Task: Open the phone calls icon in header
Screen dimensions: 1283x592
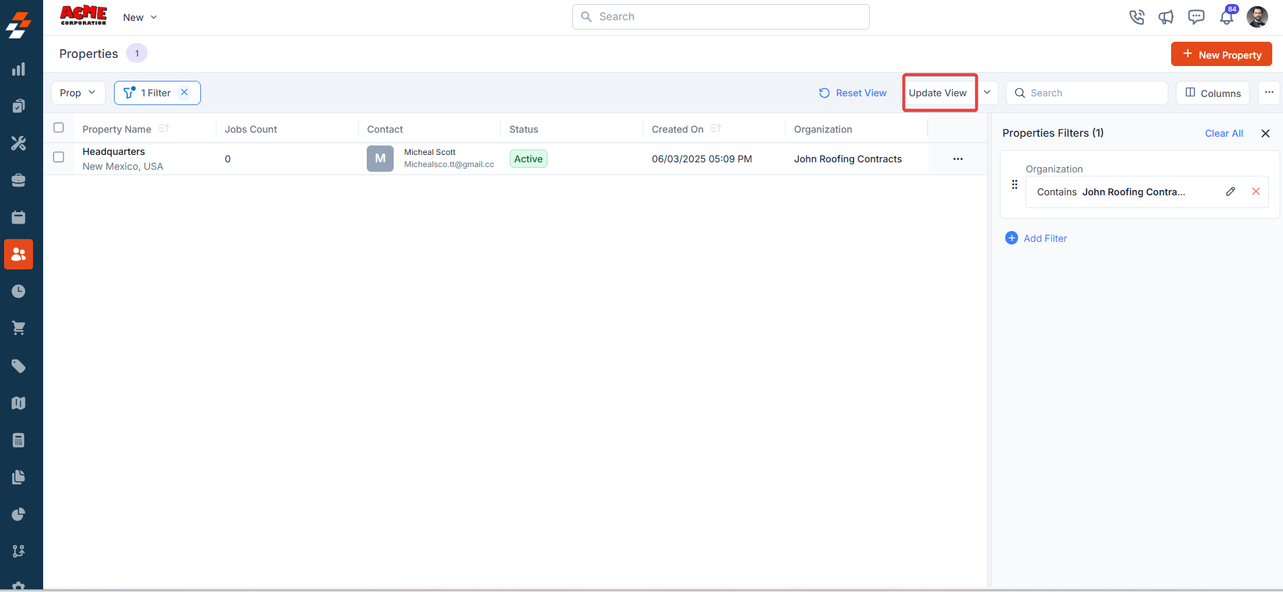Action: click(x=1137, y=17)
